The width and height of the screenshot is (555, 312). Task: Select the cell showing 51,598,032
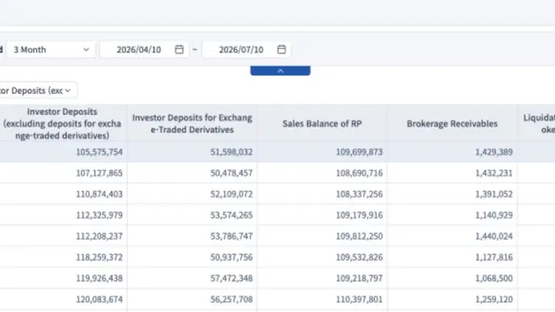(x=231, y=152)
